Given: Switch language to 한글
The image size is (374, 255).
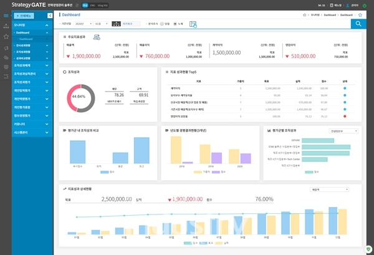Looking at the screenshot, I should point(85,5).
